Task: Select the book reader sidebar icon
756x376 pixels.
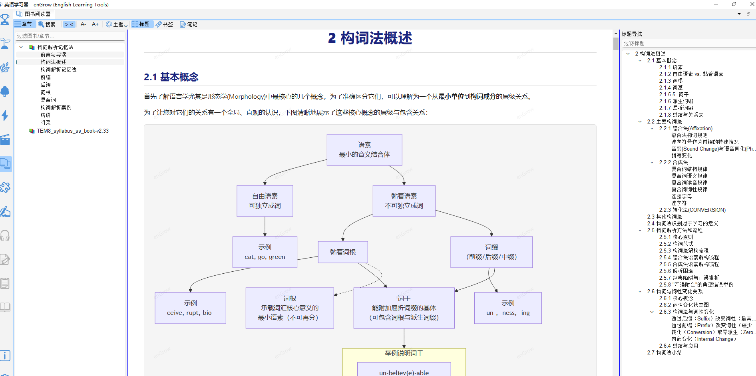Action: click(5, 163)
